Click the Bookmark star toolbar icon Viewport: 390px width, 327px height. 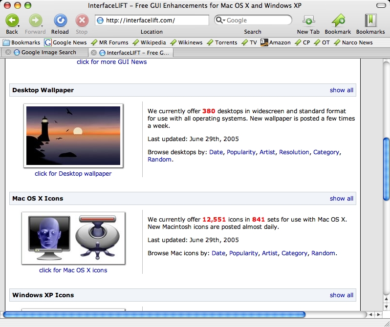(x=338, y=20)
